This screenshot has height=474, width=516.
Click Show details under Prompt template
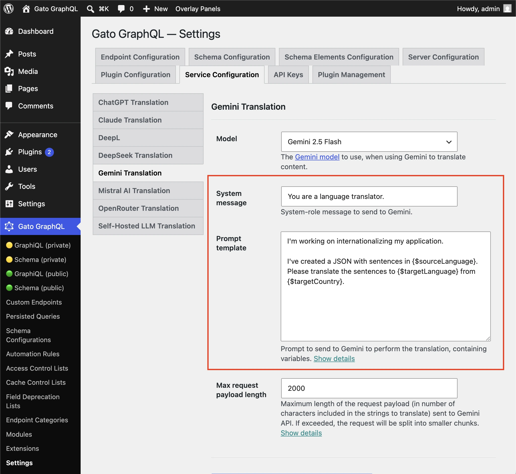[334, 359]
